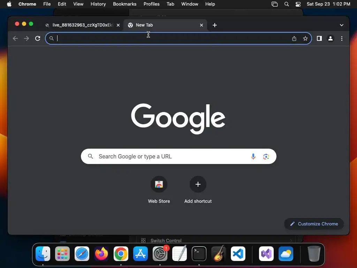Open the Chrome application menu

27,4
